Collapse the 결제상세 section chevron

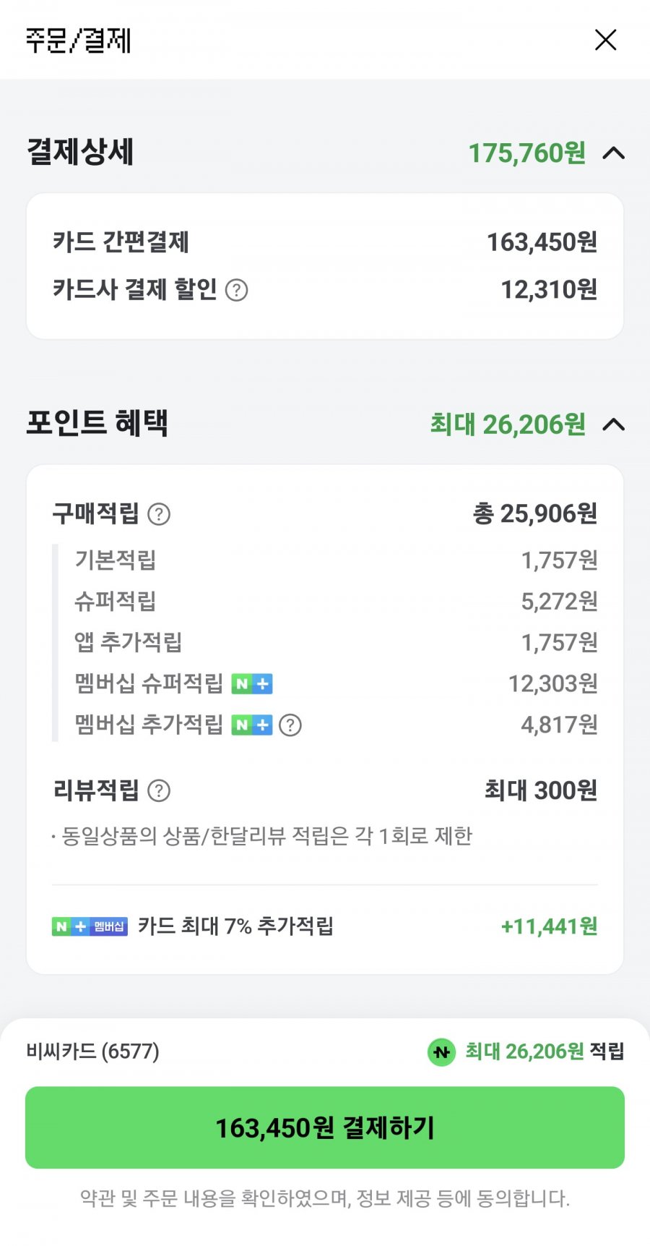[x=614, y=153]
